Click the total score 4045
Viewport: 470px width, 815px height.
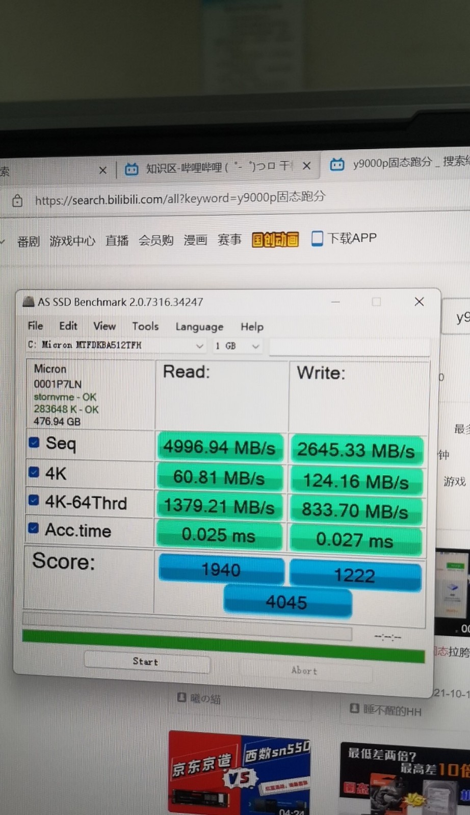[287, 602]
